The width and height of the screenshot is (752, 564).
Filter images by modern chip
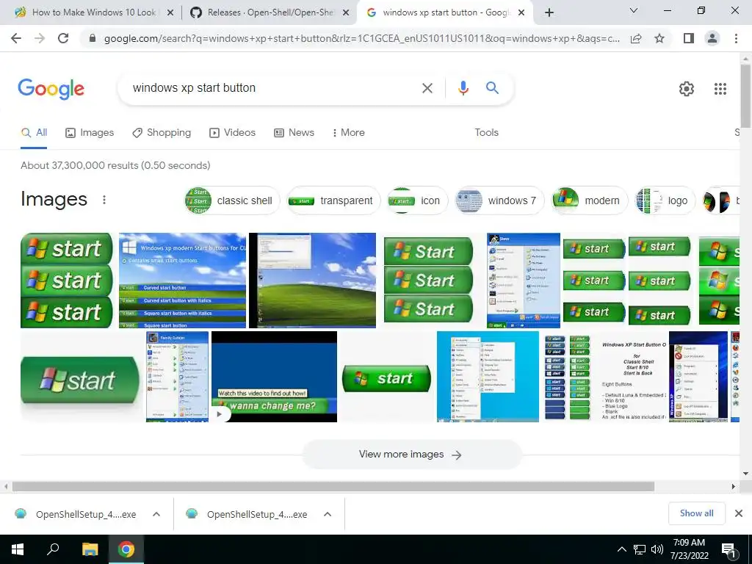[x=590, y=200]
